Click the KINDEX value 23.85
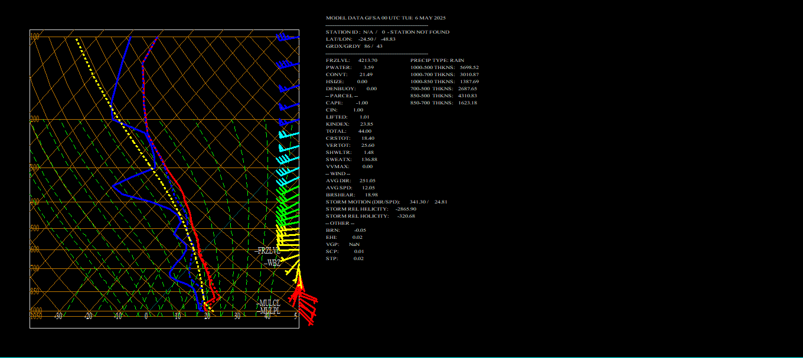 click(x=366, y=124)
